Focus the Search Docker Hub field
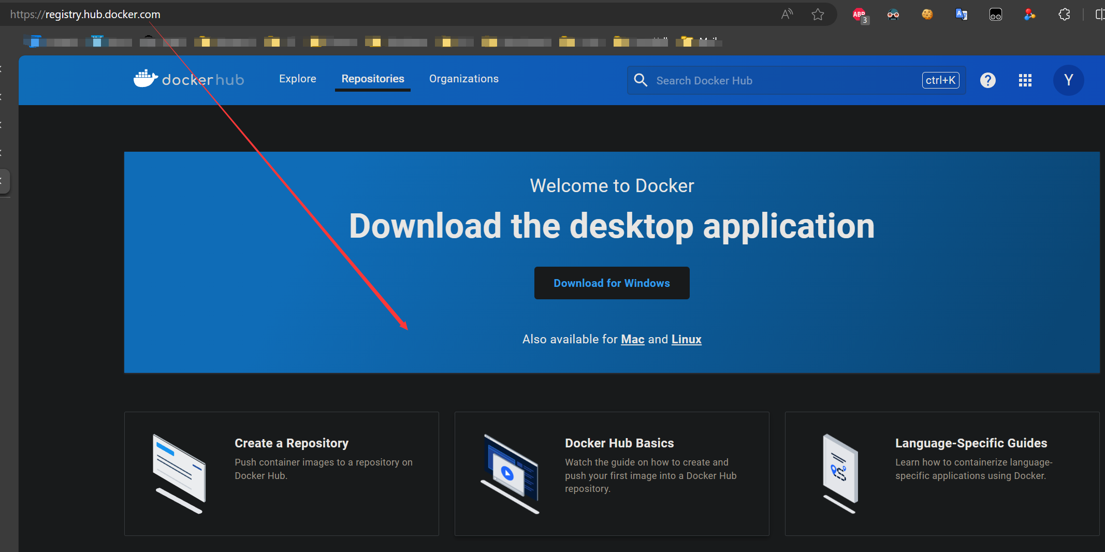 tap(796, 80)
